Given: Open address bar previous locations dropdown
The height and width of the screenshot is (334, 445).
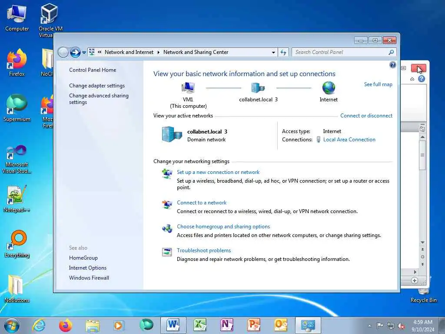Looking at the screenshot, I should pyautogui.click(x=273, y=53).
